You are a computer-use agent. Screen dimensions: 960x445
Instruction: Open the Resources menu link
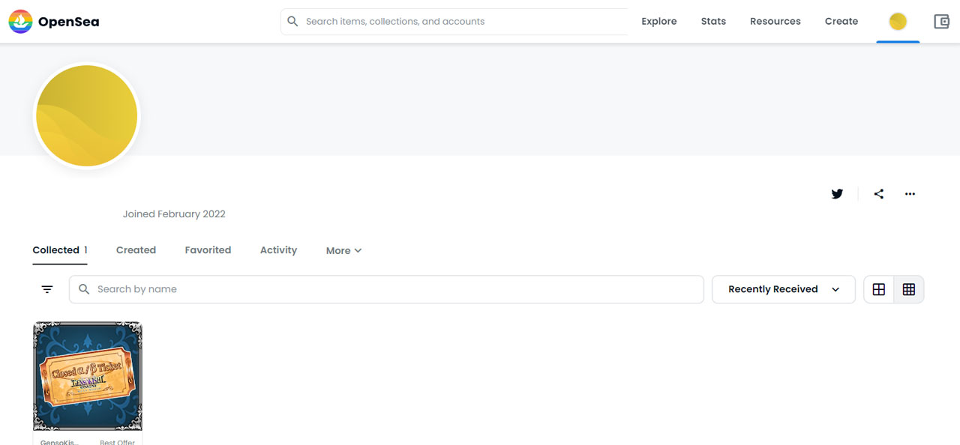(x=775, y=22)
